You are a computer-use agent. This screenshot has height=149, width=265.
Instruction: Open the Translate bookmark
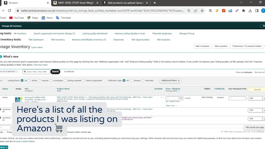(64, 18)
